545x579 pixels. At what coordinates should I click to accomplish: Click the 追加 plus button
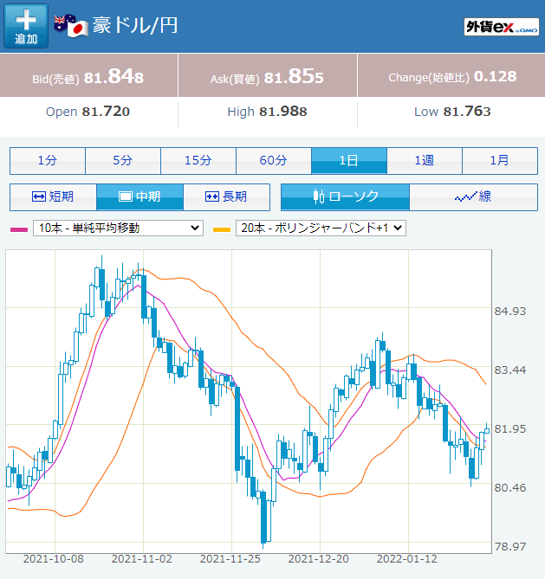[26, 26]
